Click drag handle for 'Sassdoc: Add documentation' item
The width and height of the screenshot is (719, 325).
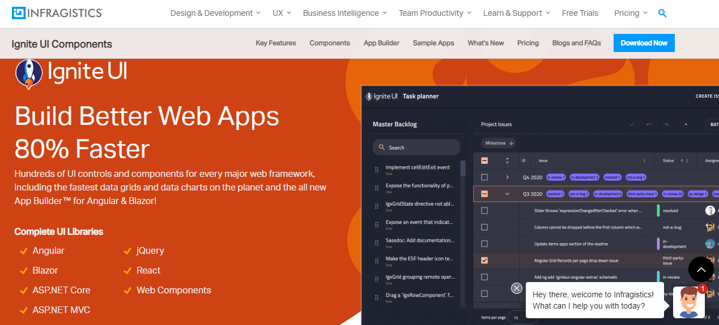pos(377,242)
